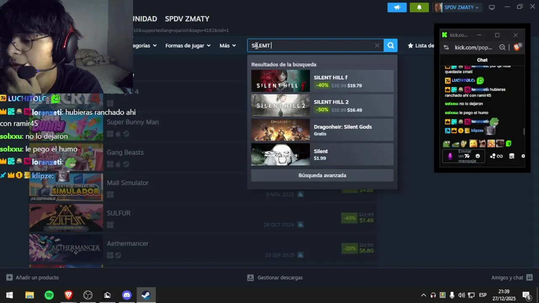
Task: Open Brave Shields lion icon
Action: 517,47
